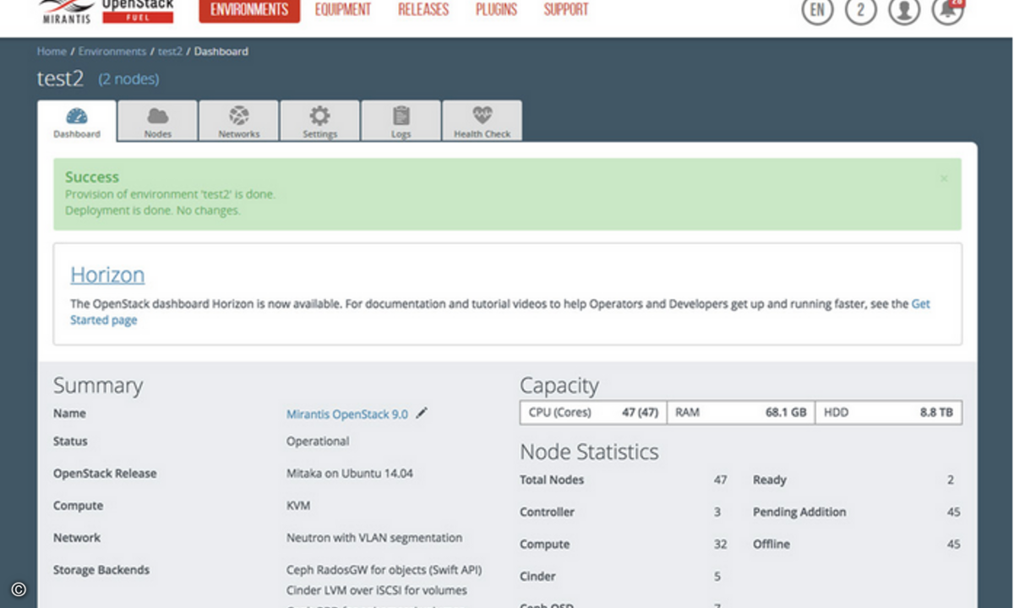Click the 'Mitaka on Ubuntu 14.04' release value
Viewport: 1014px width, 608px height.
click(x=350, y=474)
